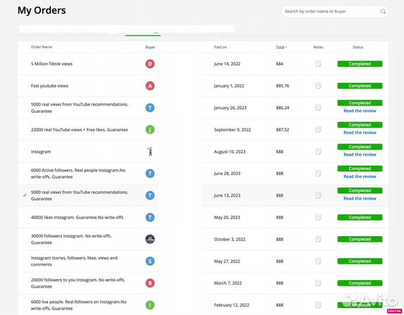Open buyer D avatar on Tiktok views order
This screenshot has height=315, width=404.
point(150,64)
